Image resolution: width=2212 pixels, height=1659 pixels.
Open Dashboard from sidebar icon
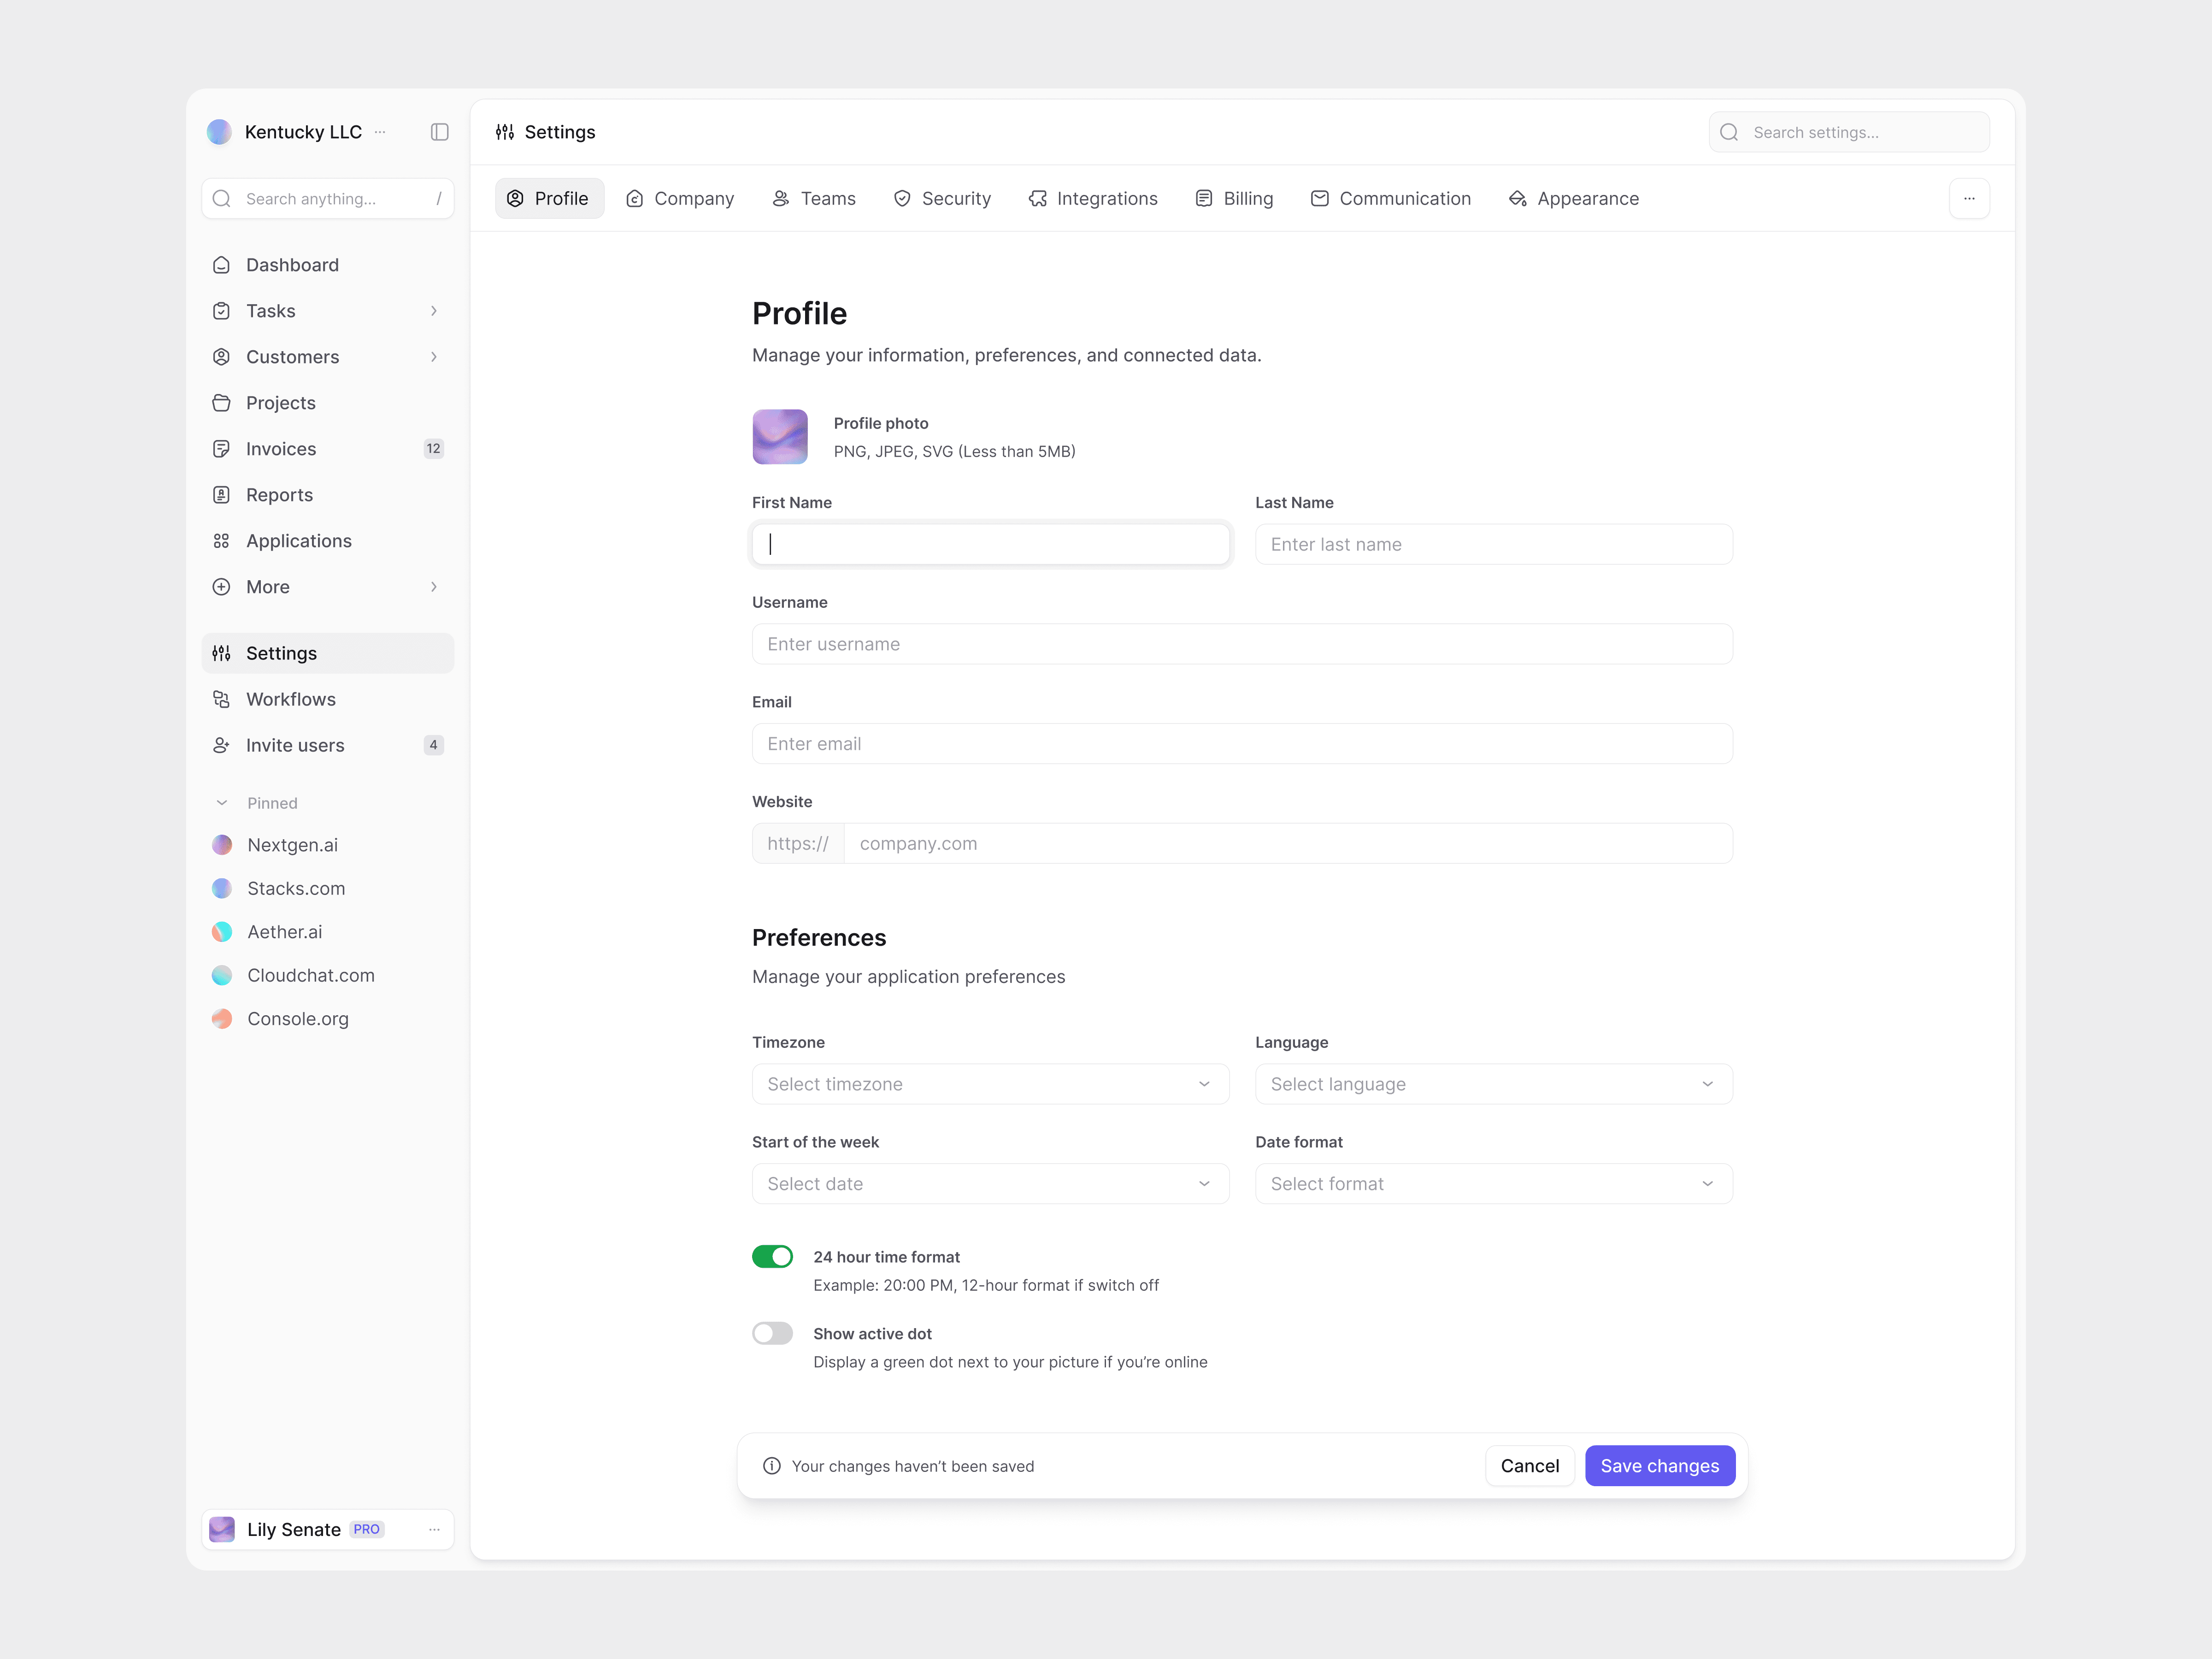tap(221, 265)
